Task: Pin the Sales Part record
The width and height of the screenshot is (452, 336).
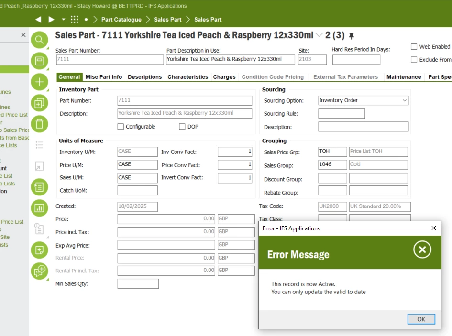Action: pos(352,36)
